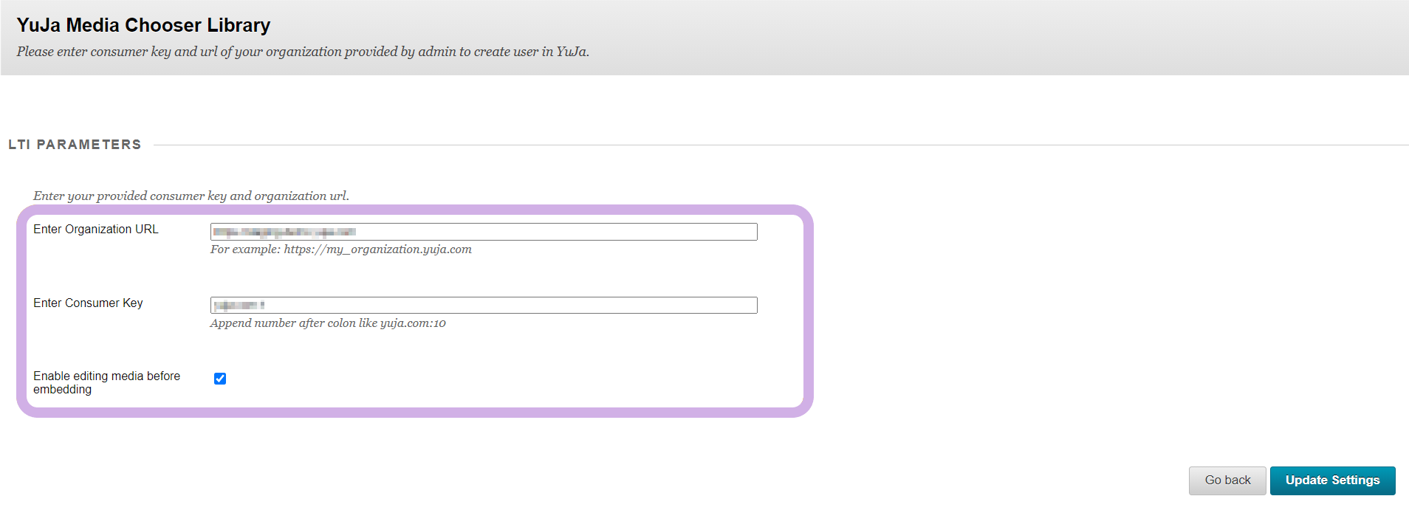Click the 'YuJa Media Chooser Library' title
The width and height of the screenshot is (1409, 527).
[x=143, y=25]
